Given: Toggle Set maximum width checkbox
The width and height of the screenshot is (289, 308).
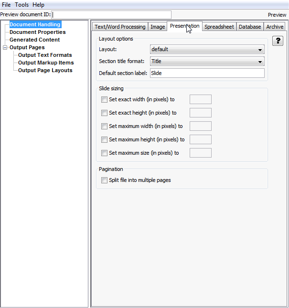Looking at the screenshot, I should (104, 126).
